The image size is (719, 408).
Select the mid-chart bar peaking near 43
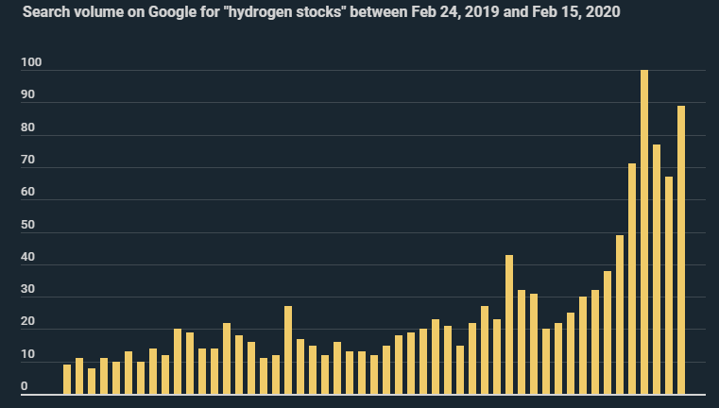click(x=509, y=325)
